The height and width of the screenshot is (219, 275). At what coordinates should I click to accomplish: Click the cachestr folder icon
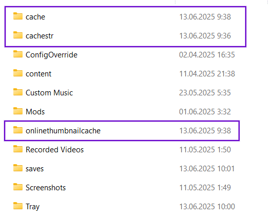coord(18,35)
